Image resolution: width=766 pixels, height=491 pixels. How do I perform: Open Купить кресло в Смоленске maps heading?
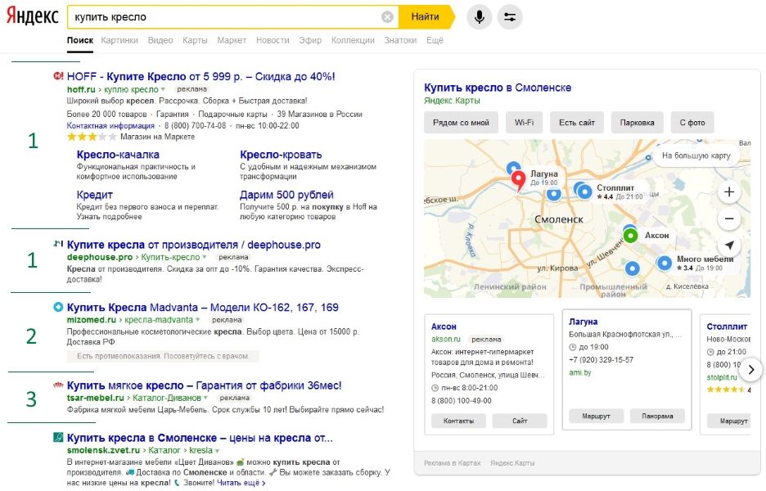pyautogui.click(x=498, y=88)
